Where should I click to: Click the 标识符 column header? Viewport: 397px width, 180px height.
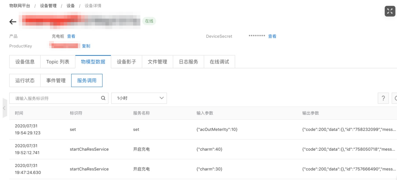[x=76, y=113]
